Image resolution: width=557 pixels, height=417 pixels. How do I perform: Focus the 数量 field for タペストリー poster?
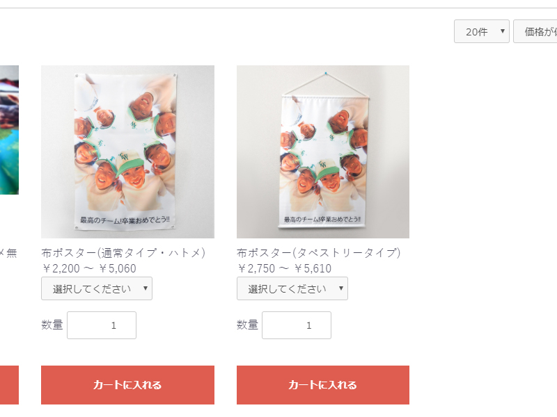pyautogui.click(x=297, y=325)
